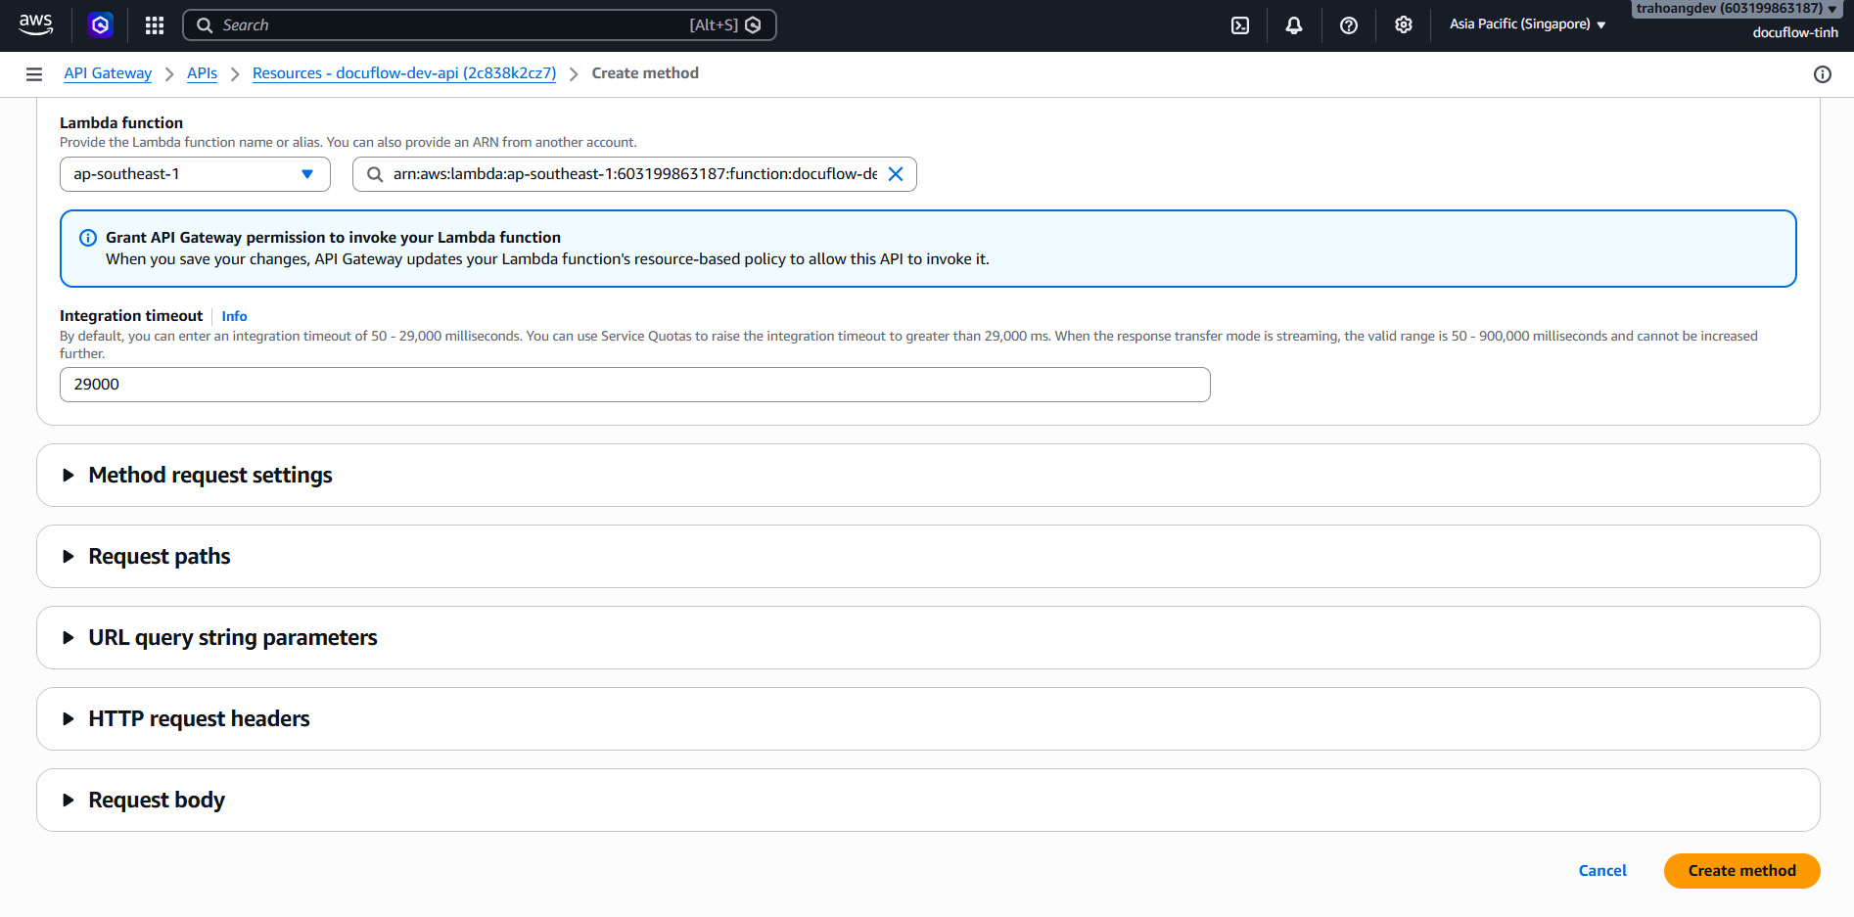This screenshot has height=917, width=1854.
Task: Open the ap-southeast-1 region dropdown
Action: click(195, 174)
